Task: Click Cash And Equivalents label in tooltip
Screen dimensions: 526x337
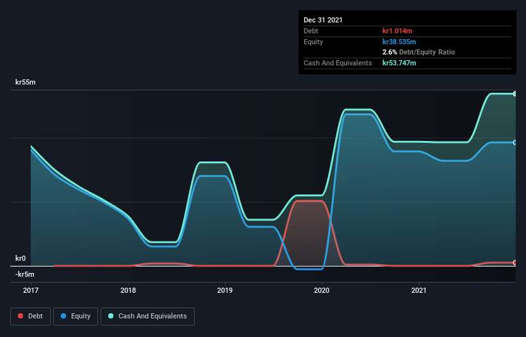Action: point(338,63)
